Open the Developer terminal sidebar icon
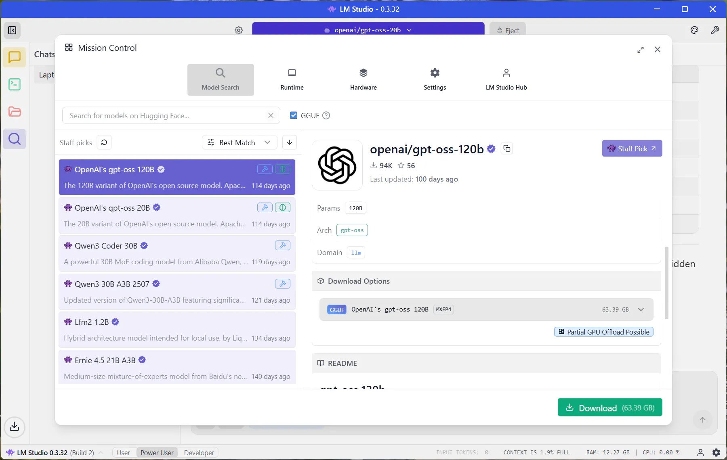This screenshot has width=727, height=460. pyautogui.click(x=15, y=84)
